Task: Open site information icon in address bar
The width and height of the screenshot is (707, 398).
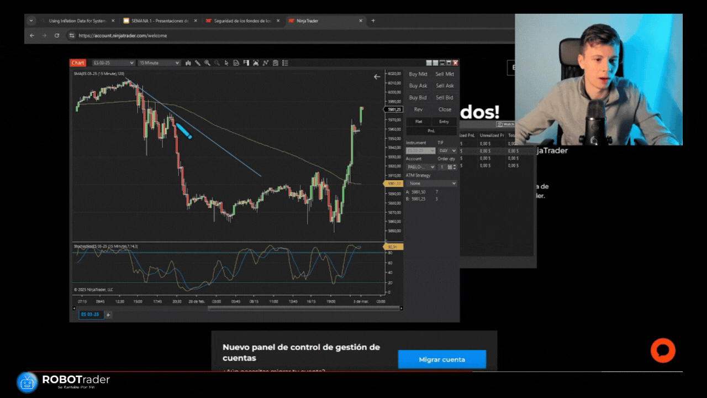Action: [71, 35]
